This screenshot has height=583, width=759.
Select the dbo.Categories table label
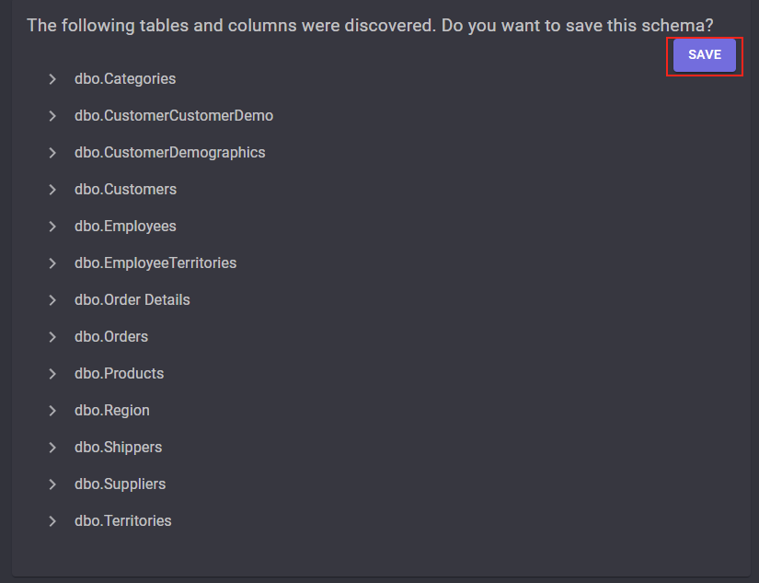[x=125, y=79]
